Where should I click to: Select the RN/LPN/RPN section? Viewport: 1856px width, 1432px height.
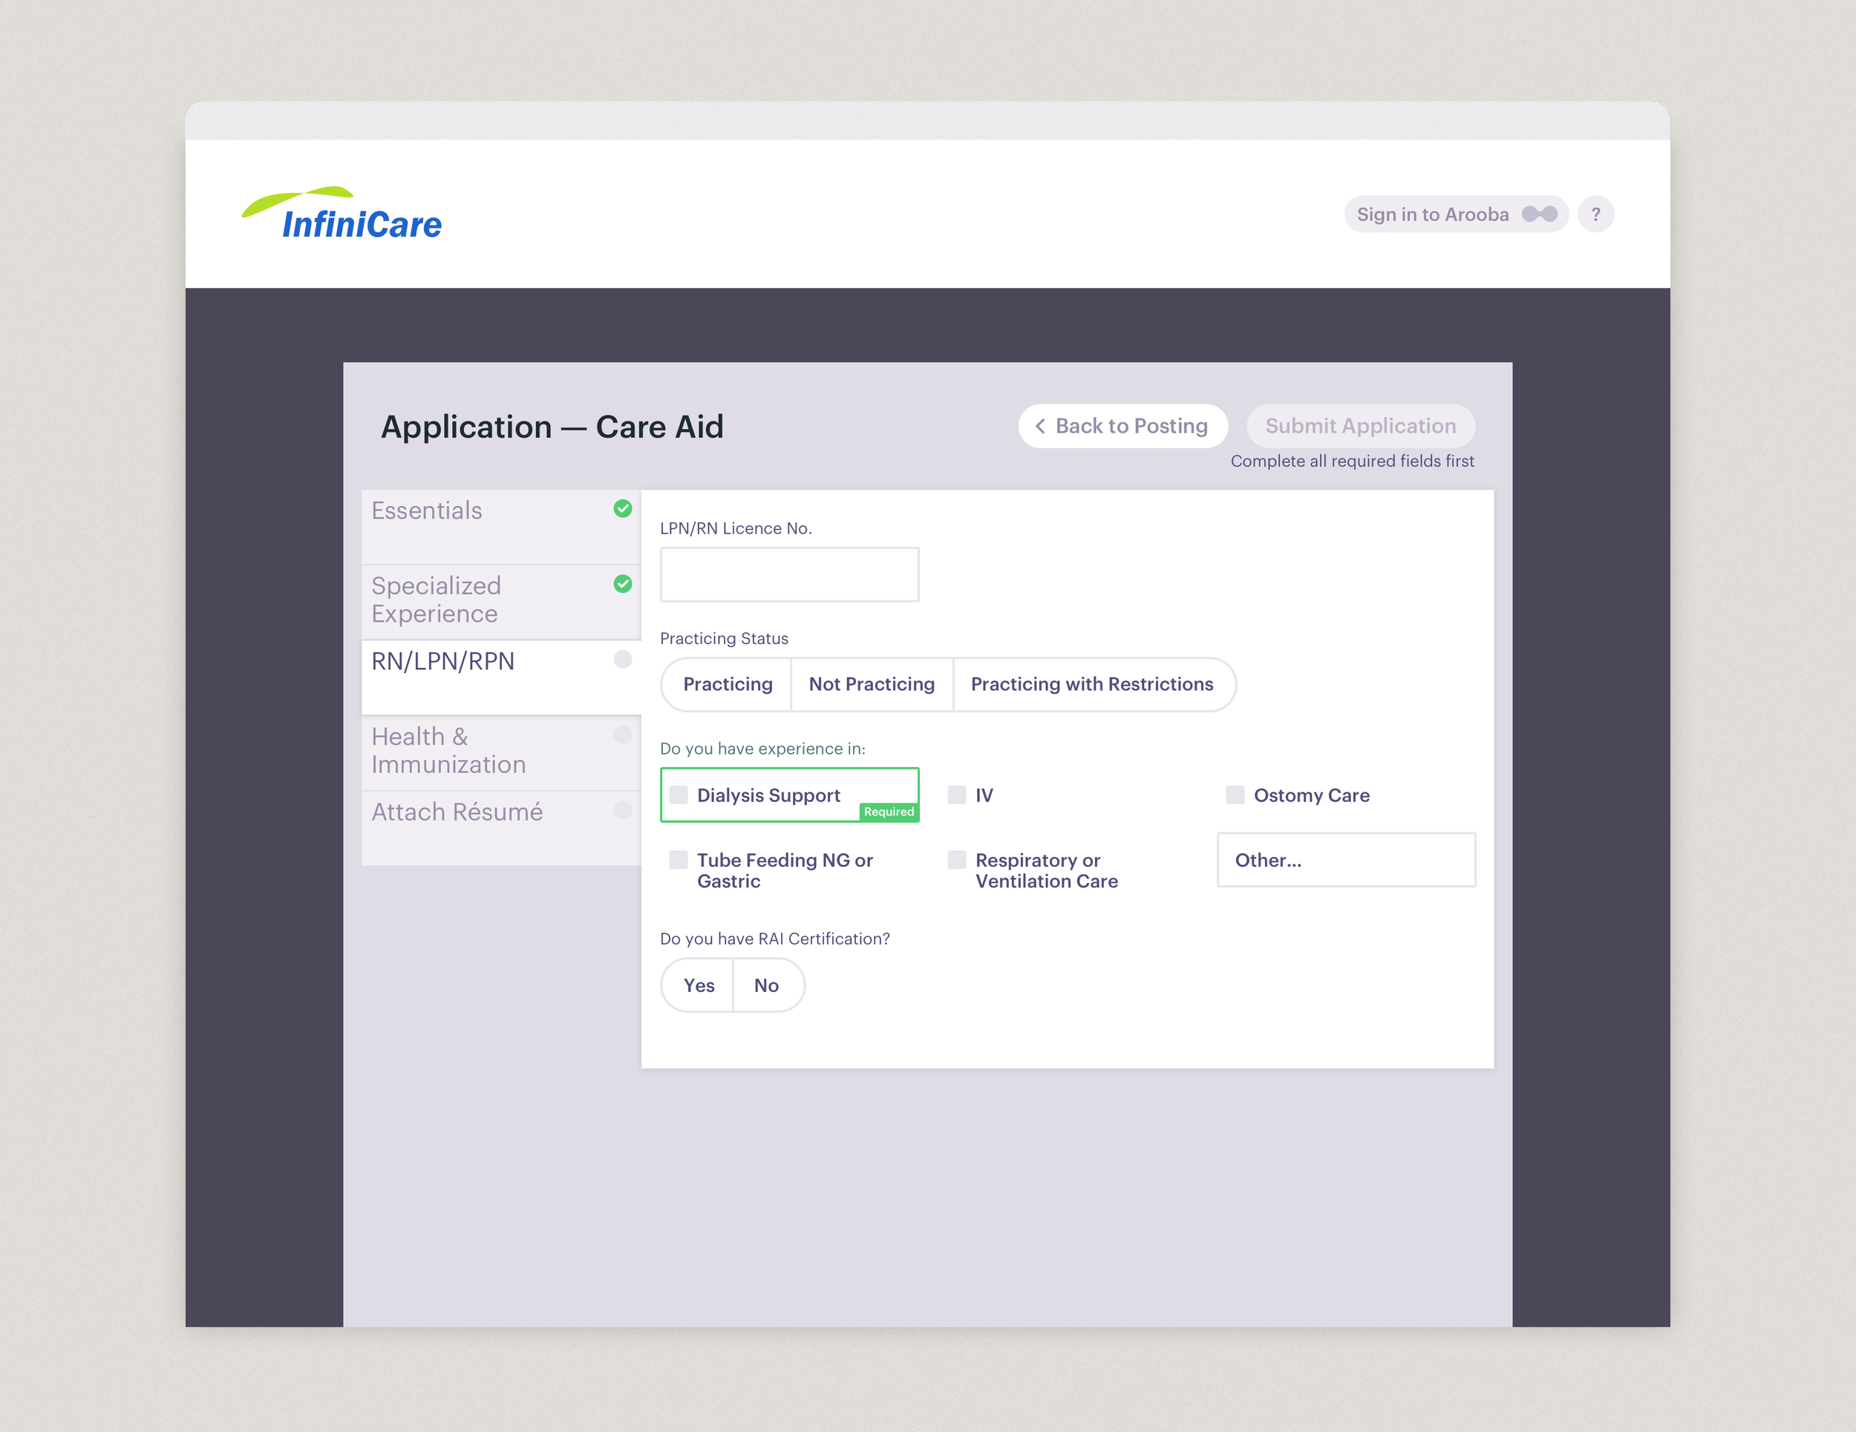click(x=501, y=677)
